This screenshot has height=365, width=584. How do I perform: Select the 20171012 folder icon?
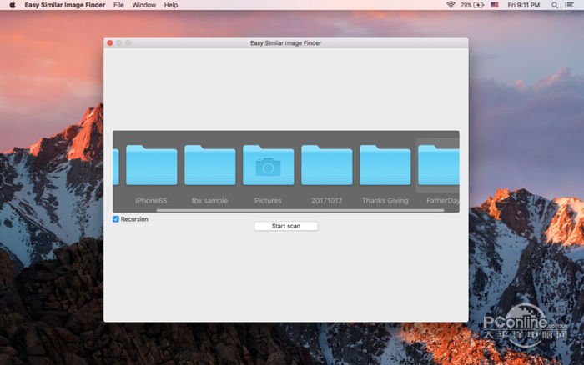[327, 165]
